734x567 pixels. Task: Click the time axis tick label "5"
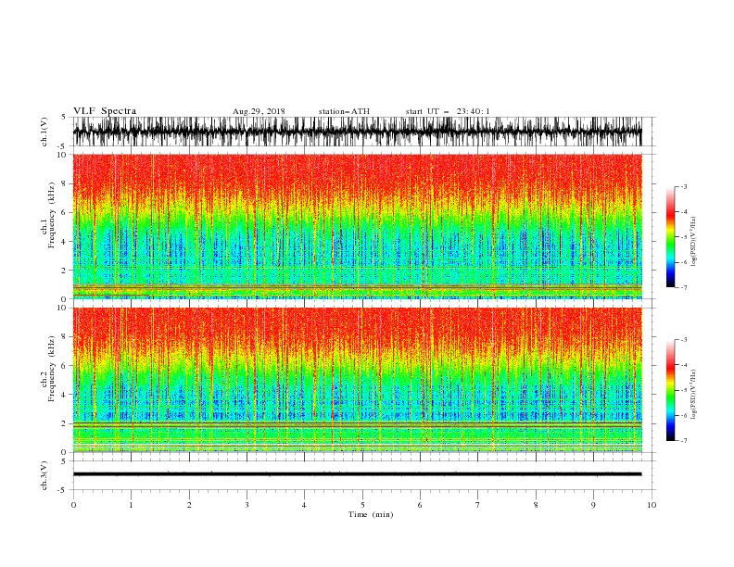362,505
